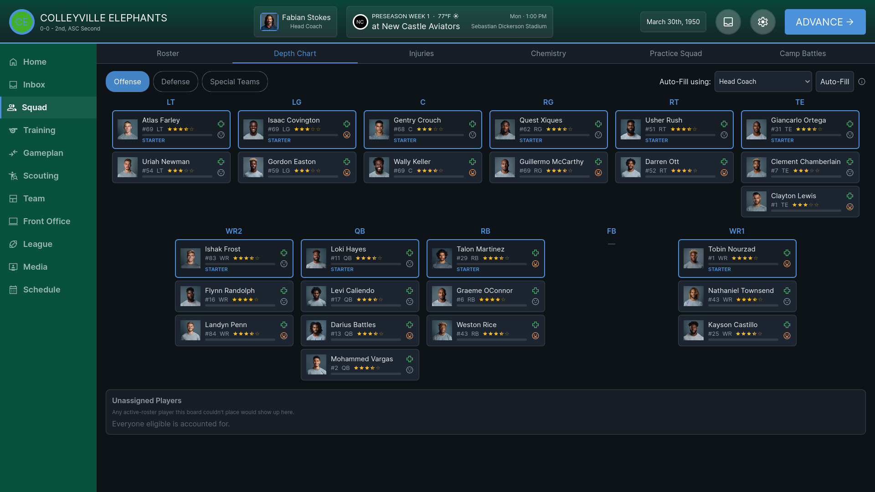
Task: Click Quest Xiques progress bar
Action: pyautogui.click(x=555, y=135)
